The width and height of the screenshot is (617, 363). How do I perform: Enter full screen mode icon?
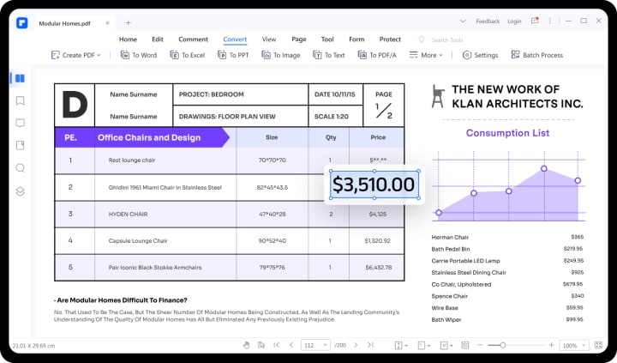click(598, 345)
